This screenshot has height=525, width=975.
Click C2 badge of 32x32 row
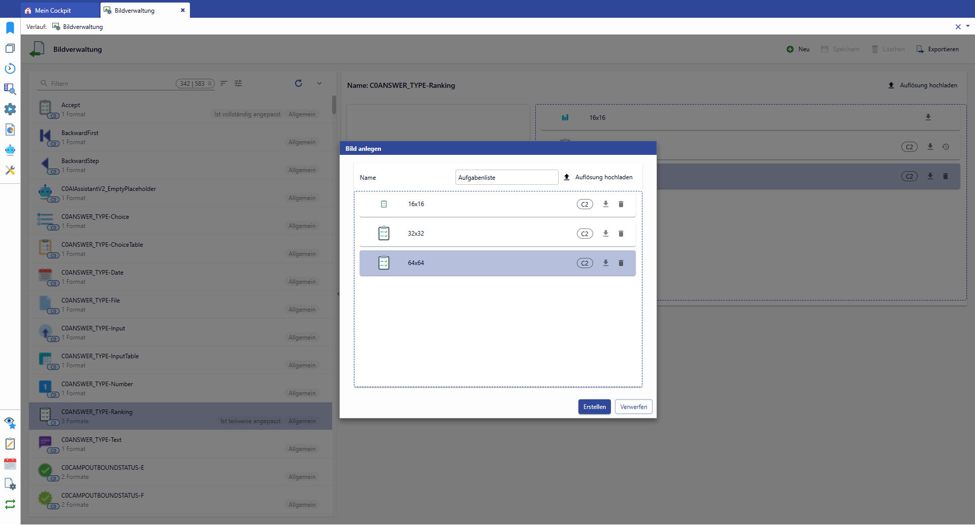(x=585, y=234)
